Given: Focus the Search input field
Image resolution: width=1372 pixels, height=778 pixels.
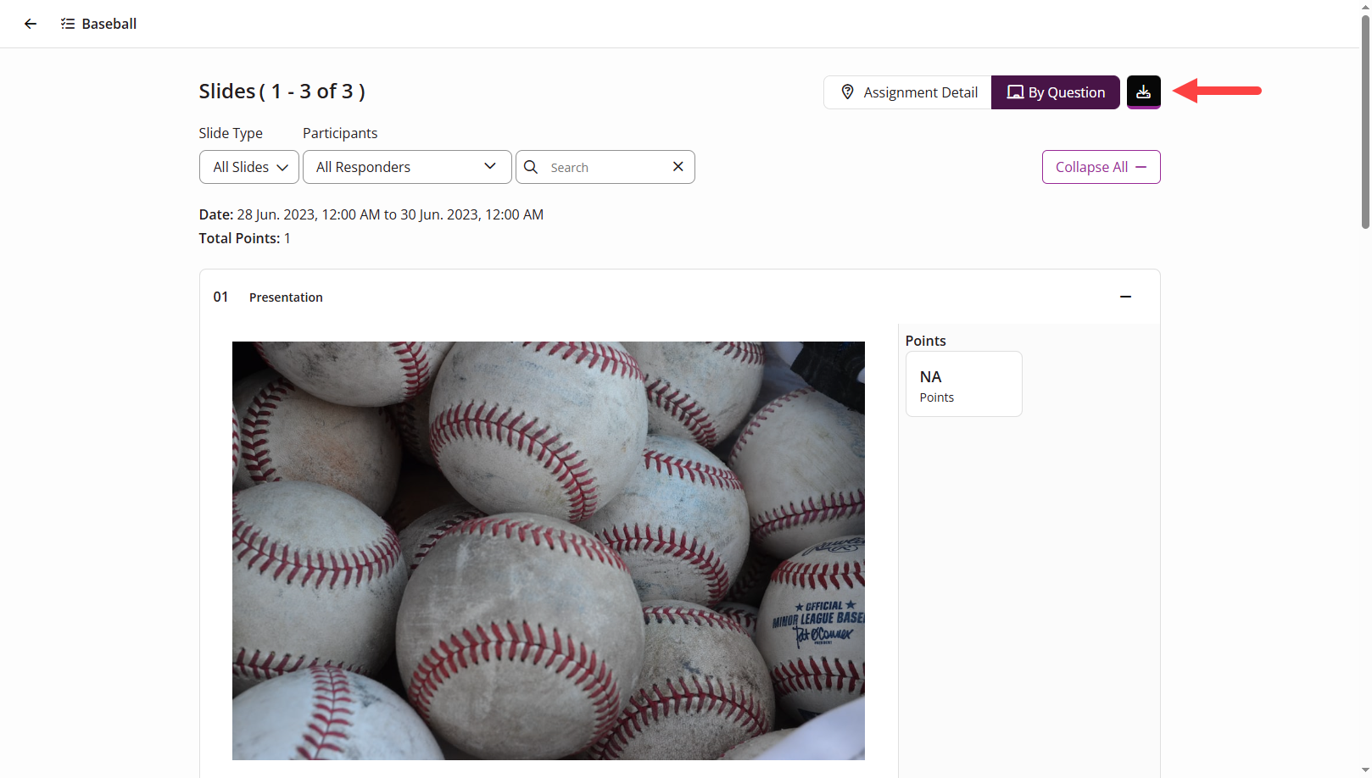Looking at the screenshot, I should tap(605, 168).
